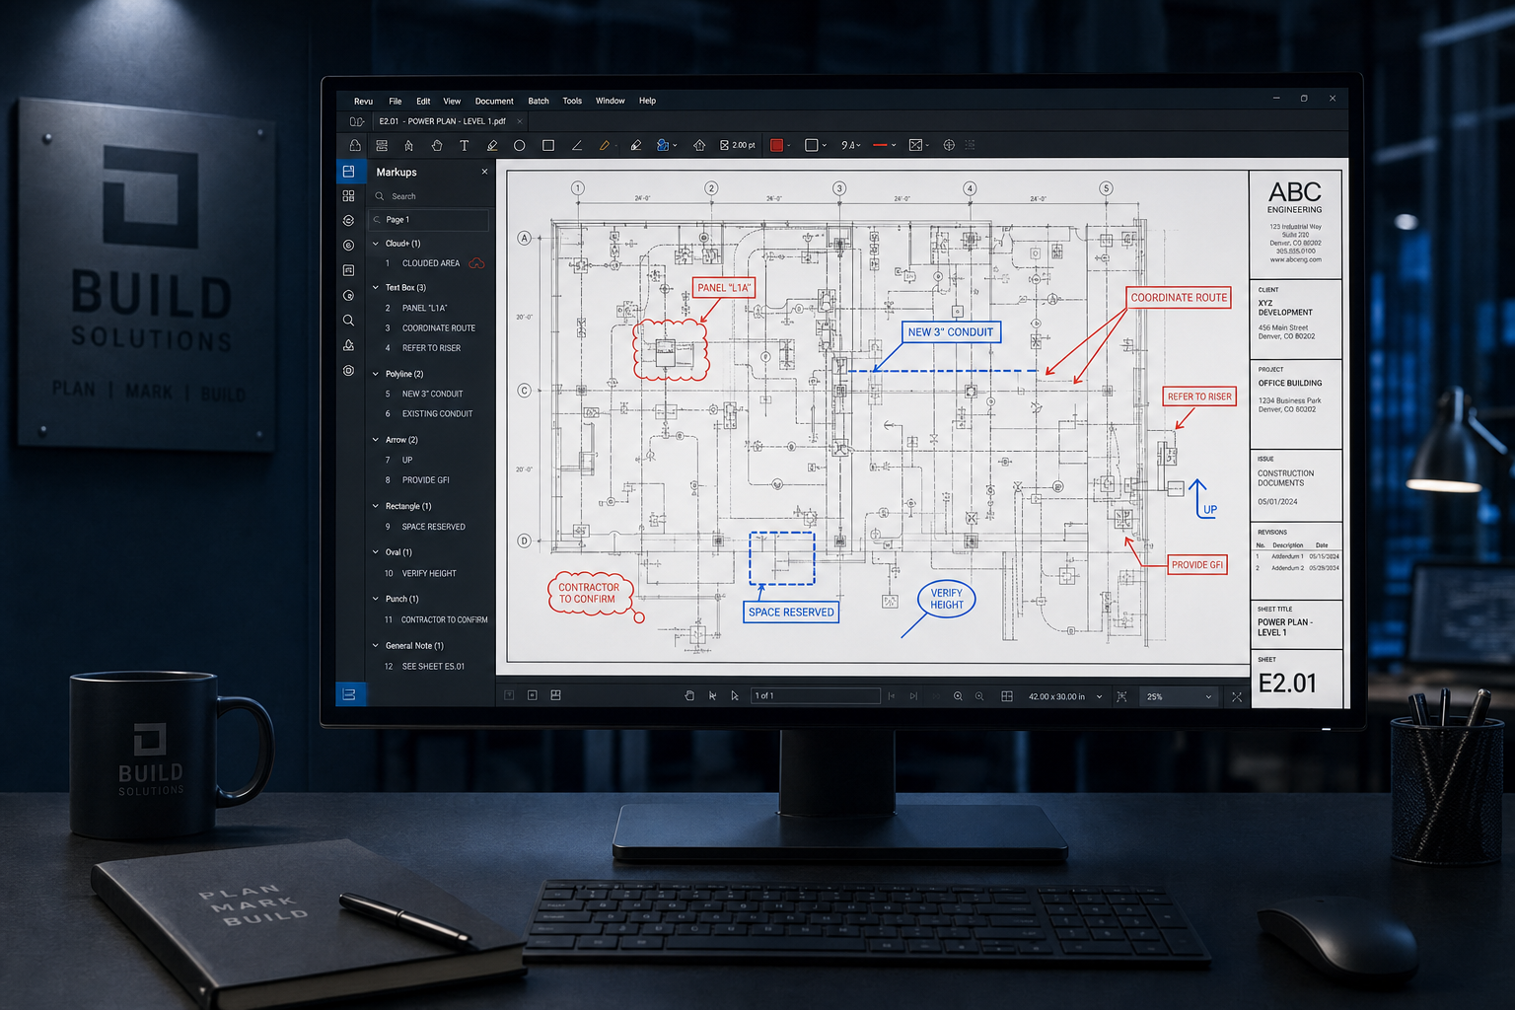Open the Thumbnails panel icon in sidebar
This screenshot has height=1010, width=1515.
coord(348,196)
